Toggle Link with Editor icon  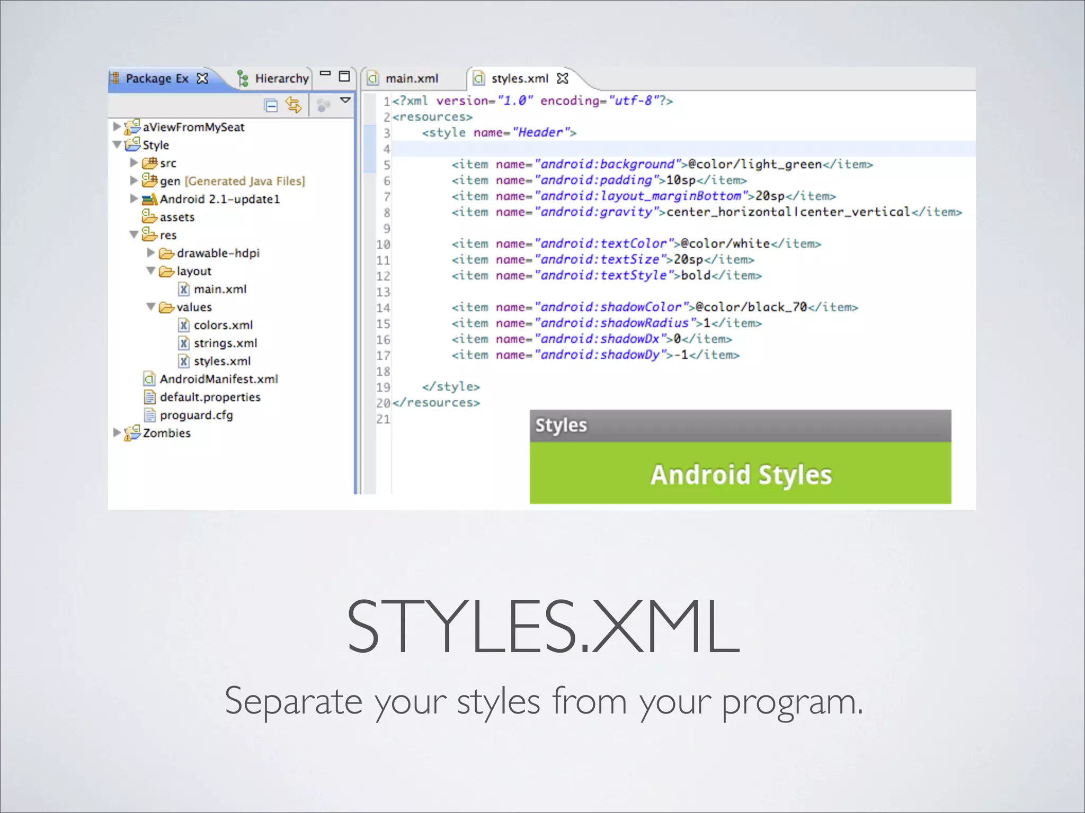pos(294,105)
